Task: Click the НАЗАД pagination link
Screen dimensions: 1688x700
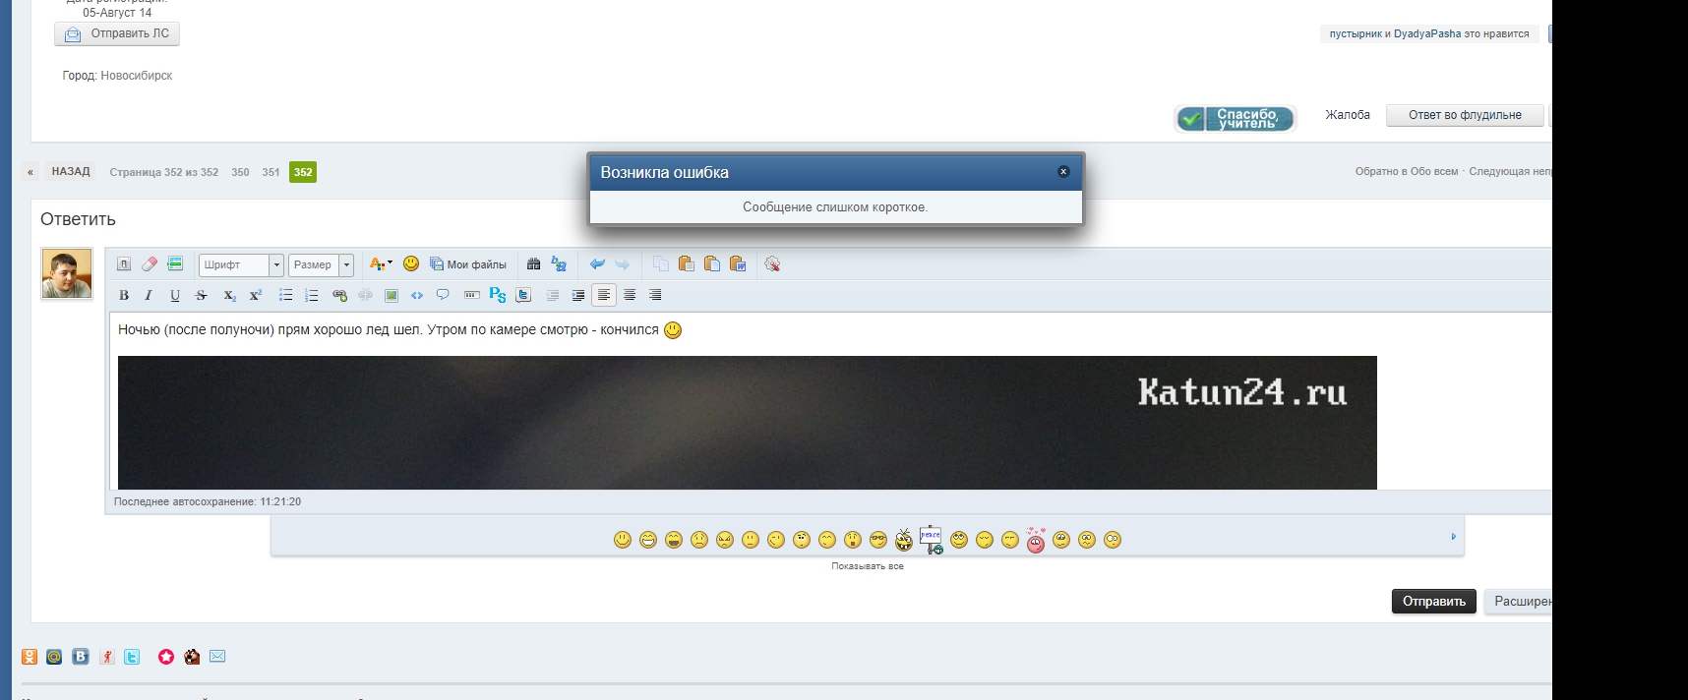Action: click(x=71, y=172)
